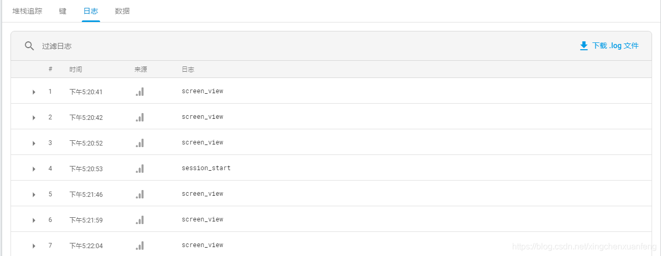Expand log entry number 6
661x256 pixels.
tap(34, 220)
